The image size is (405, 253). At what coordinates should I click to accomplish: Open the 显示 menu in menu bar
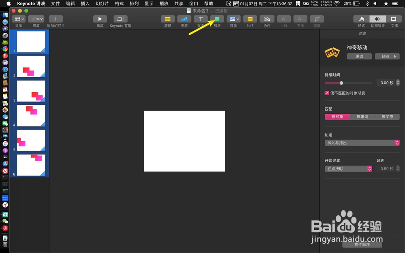tap(149, 4)
